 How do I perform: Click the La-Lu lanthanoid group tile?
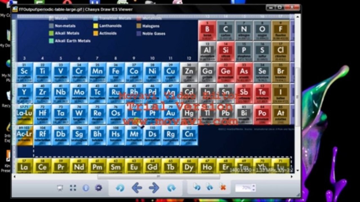(24, 114)
